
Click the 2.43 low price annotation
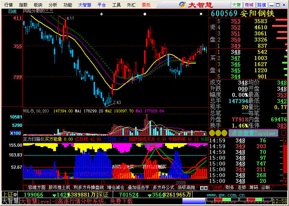point(117,102)
